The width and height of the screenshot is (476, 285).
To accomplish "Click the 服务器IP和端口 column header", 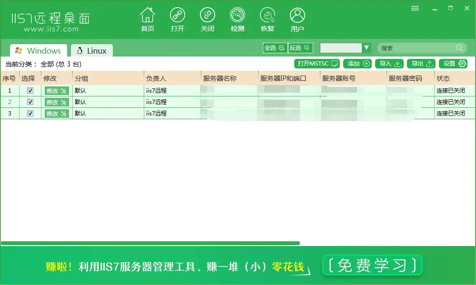I will [289, 78].
